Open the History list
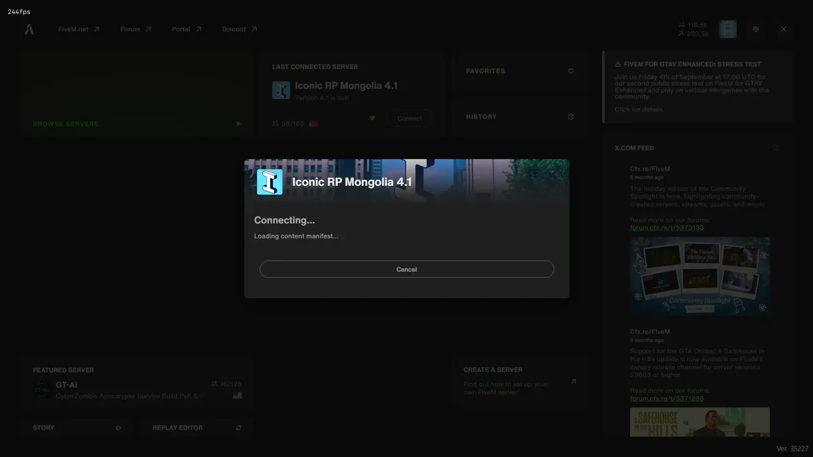 [520, 117]
